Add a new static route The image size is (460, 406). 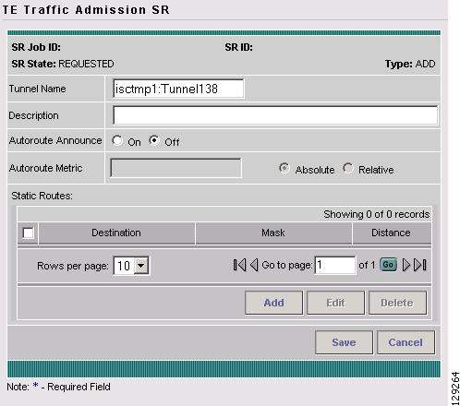coord(273,303)
